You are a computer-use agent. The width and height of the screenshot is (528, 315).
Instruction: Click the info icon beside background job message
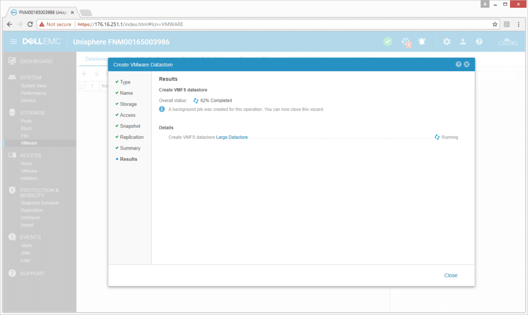(162, 109)
